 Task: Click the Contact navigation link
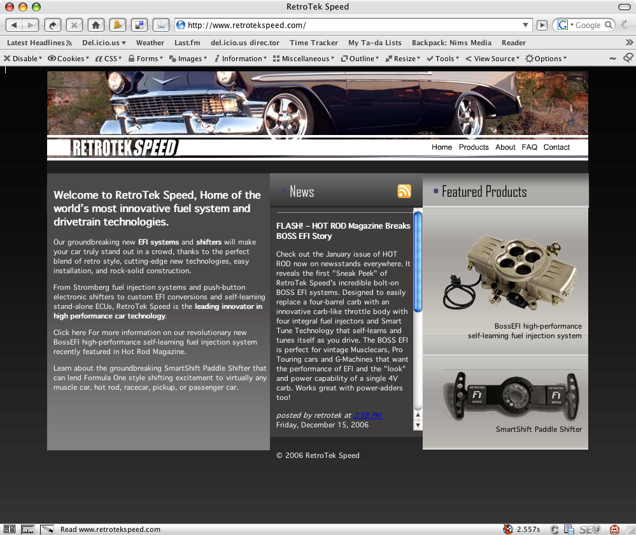556,147
